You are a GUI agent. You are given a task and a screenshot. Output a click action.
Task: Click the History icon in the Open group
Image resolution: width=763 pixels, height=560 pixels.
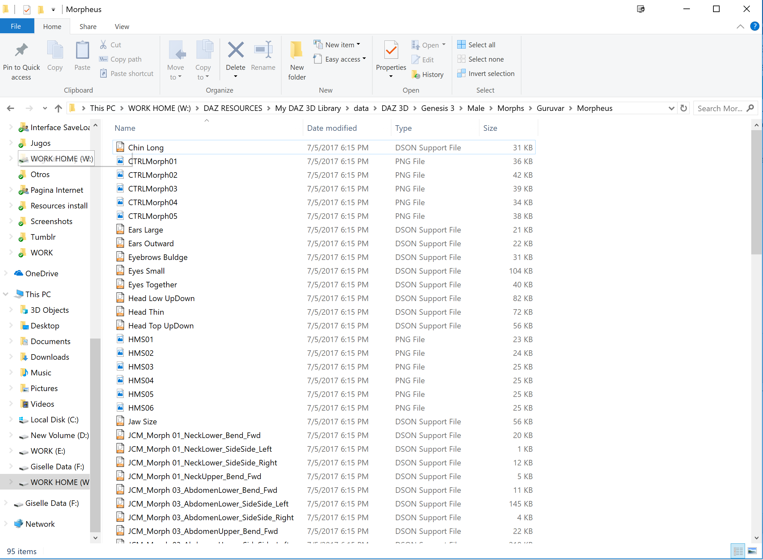[x=416, y=75]
